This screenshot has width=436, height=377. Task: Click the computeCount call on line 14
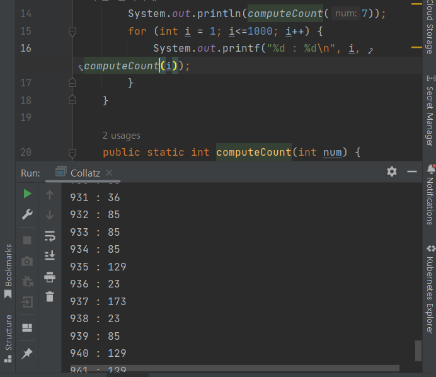click(285, 14)
